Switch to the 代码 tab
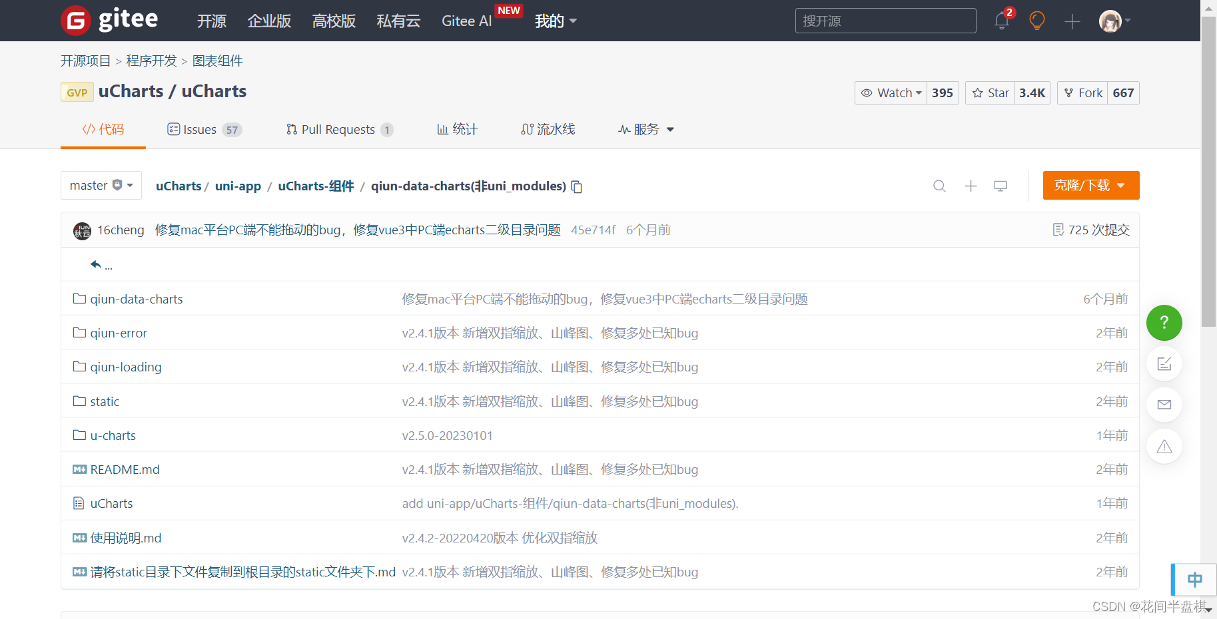1217x619 pixels. coord(103,129)
